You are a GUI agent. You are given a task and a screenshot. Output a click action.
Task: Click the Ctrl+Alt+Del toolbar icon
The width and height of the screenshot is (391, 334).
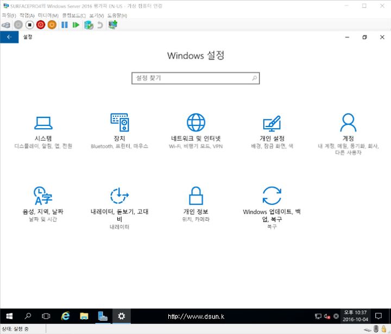pyautogui.click(x=6, y=25)
